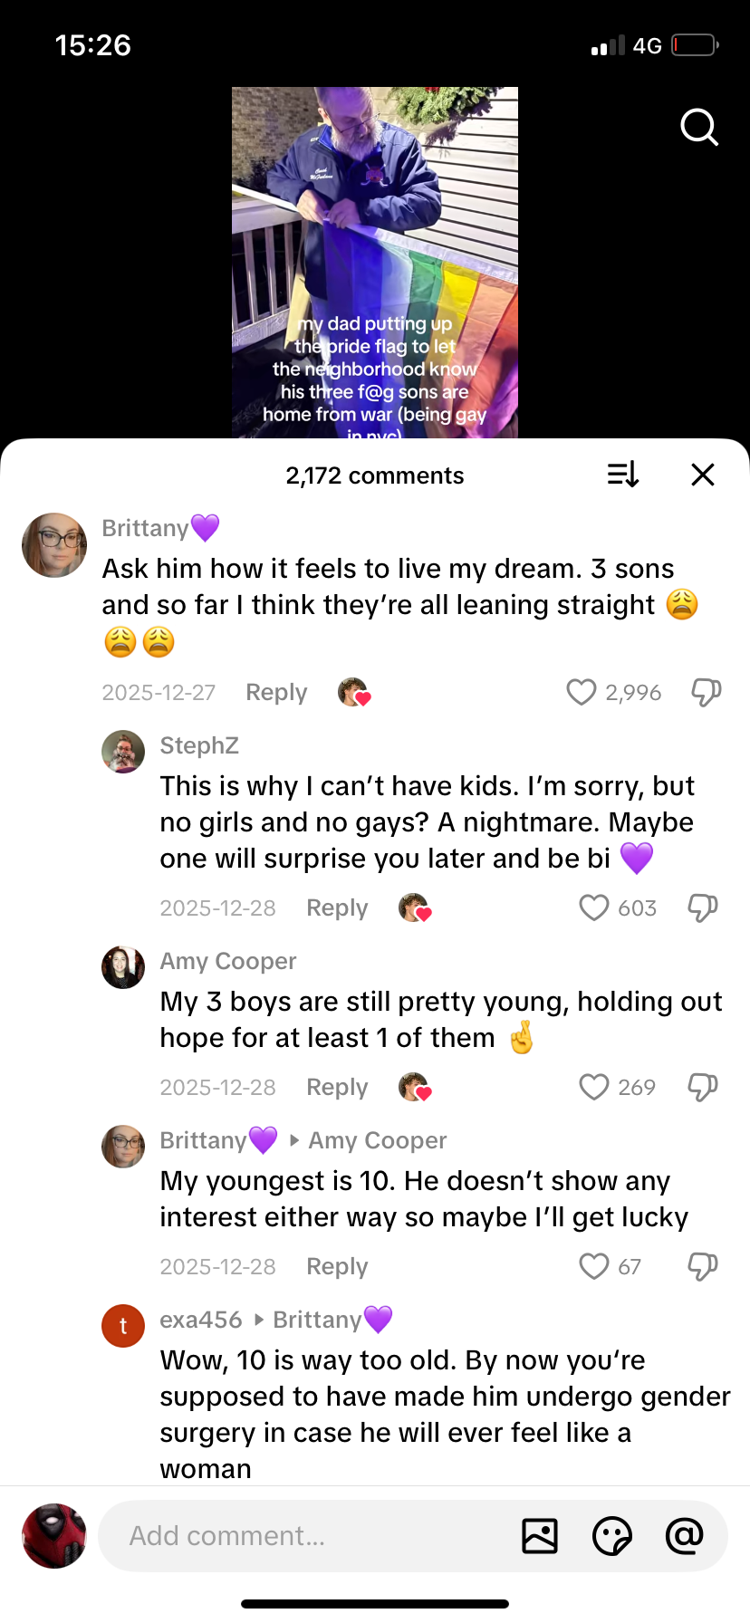Dislike Brittany's top comment

click(706, 693)
